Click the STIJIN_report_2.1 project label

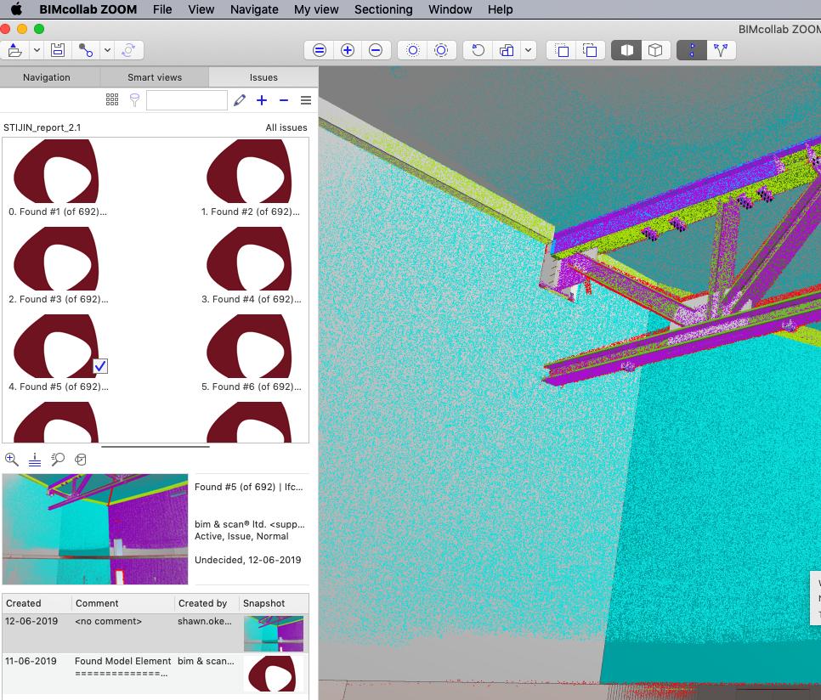(x=42, y=127)
